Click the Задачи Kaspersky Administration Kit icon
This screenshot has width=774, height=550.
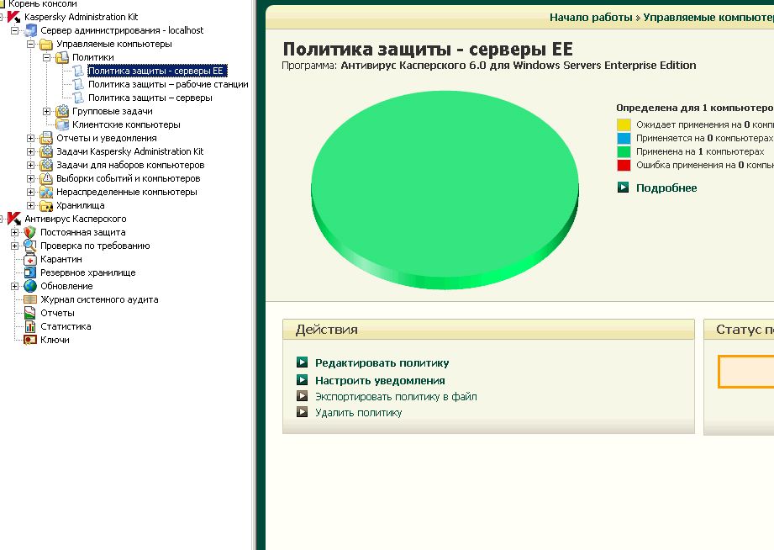[x=46, y=151]
